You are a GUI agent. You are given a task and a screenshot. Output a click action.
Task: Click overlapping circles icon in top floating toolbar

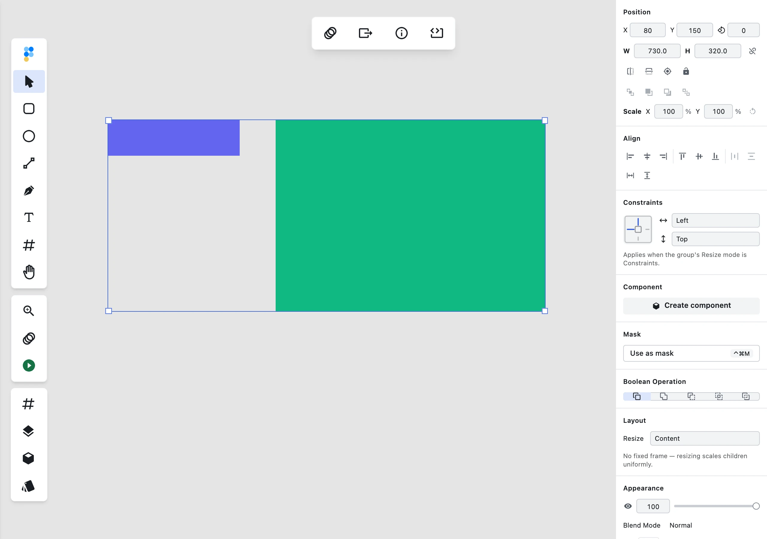click(330, 33)
